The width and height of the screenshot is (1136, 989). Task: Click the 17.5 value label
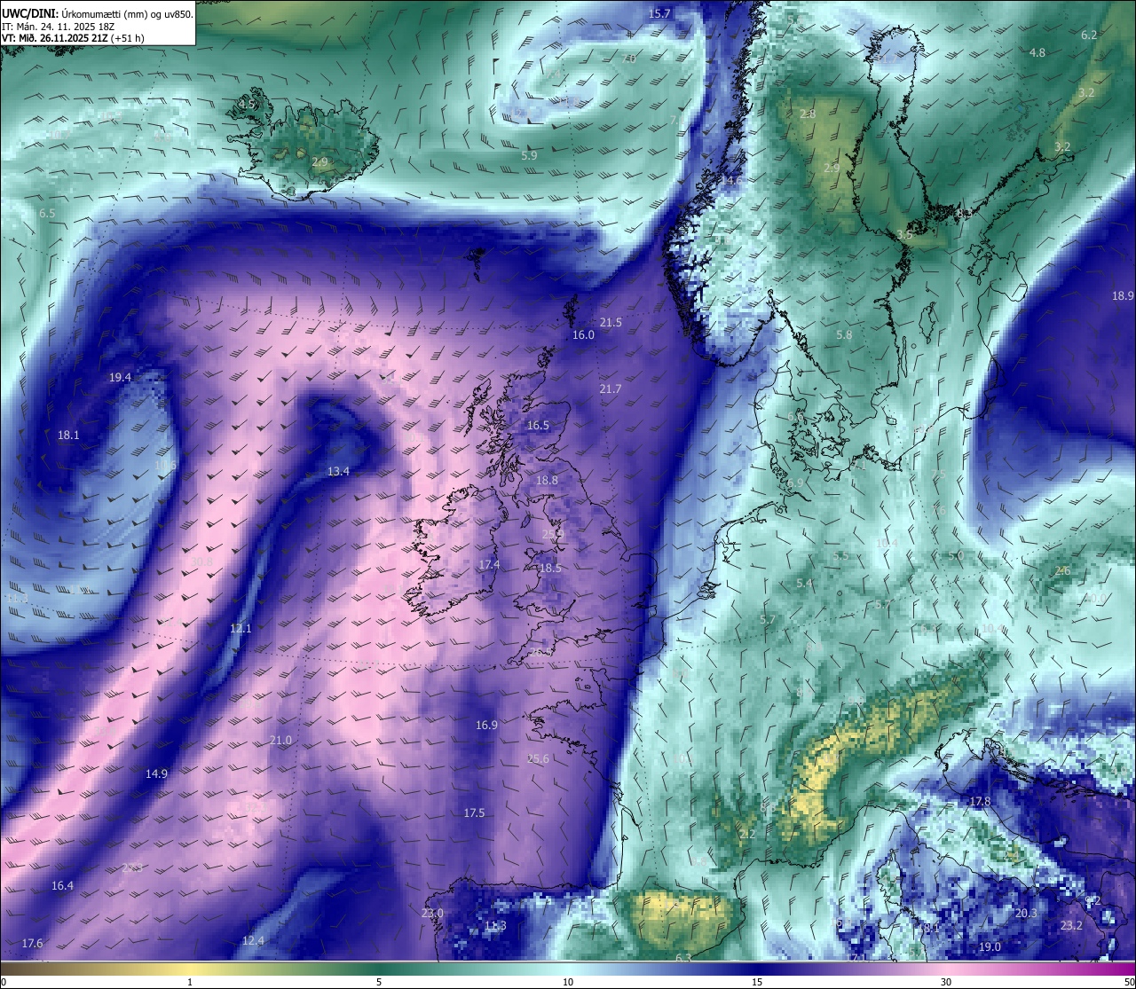[x=474, y=812]
